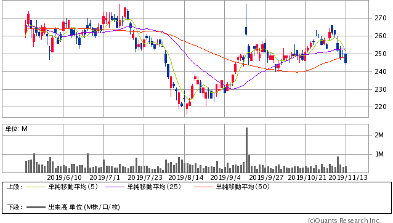Select the 単純移動平均(5) legend label
The width and height of the screenshot is (393, 223).
tap(73, 187)
